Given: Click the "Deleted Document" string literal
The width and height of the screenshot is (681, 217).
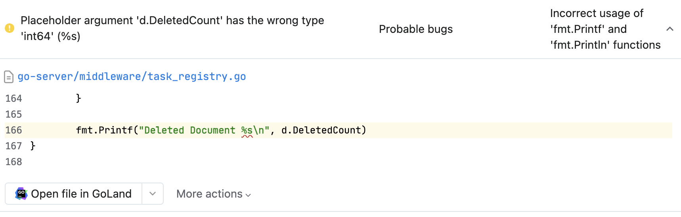Looking at the screenshot, I should (189, 130).
